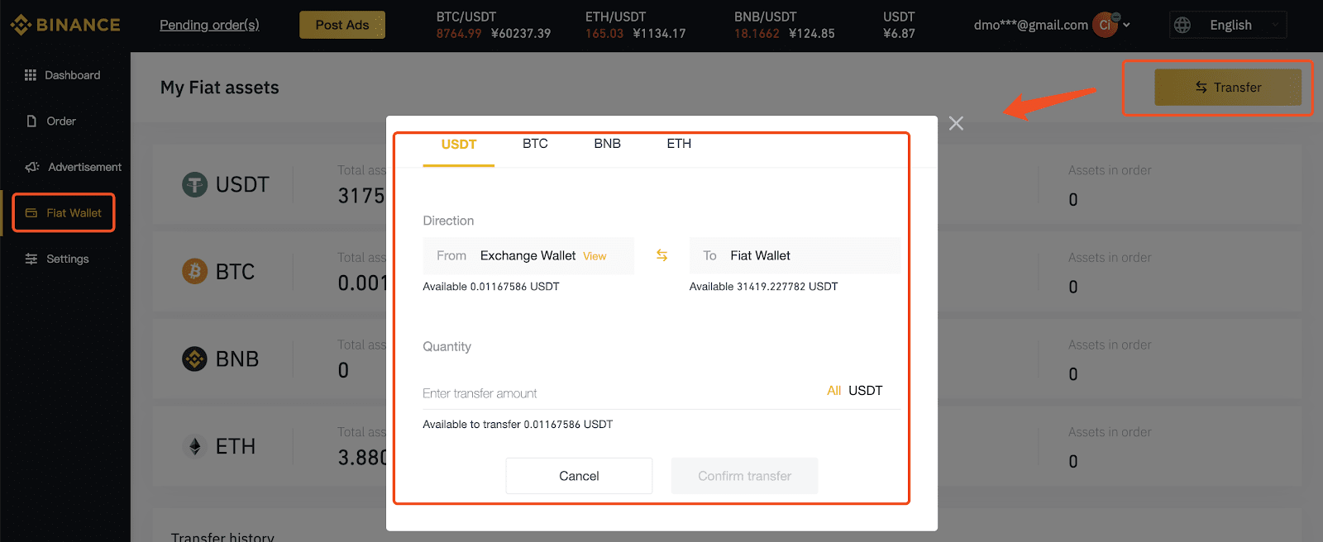The image size is (1323, 542).
Task: Click the BNB coin icon
Action: coord(194,359)
